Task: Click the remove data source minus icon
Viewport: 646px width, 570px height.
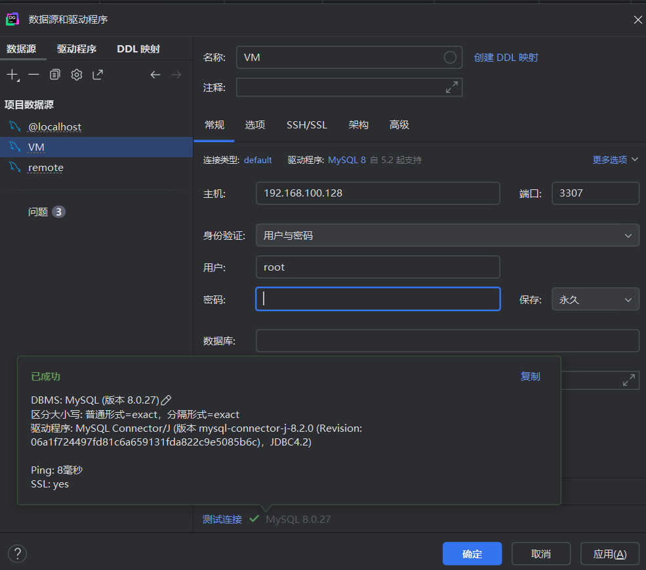Action: [33, 75]
